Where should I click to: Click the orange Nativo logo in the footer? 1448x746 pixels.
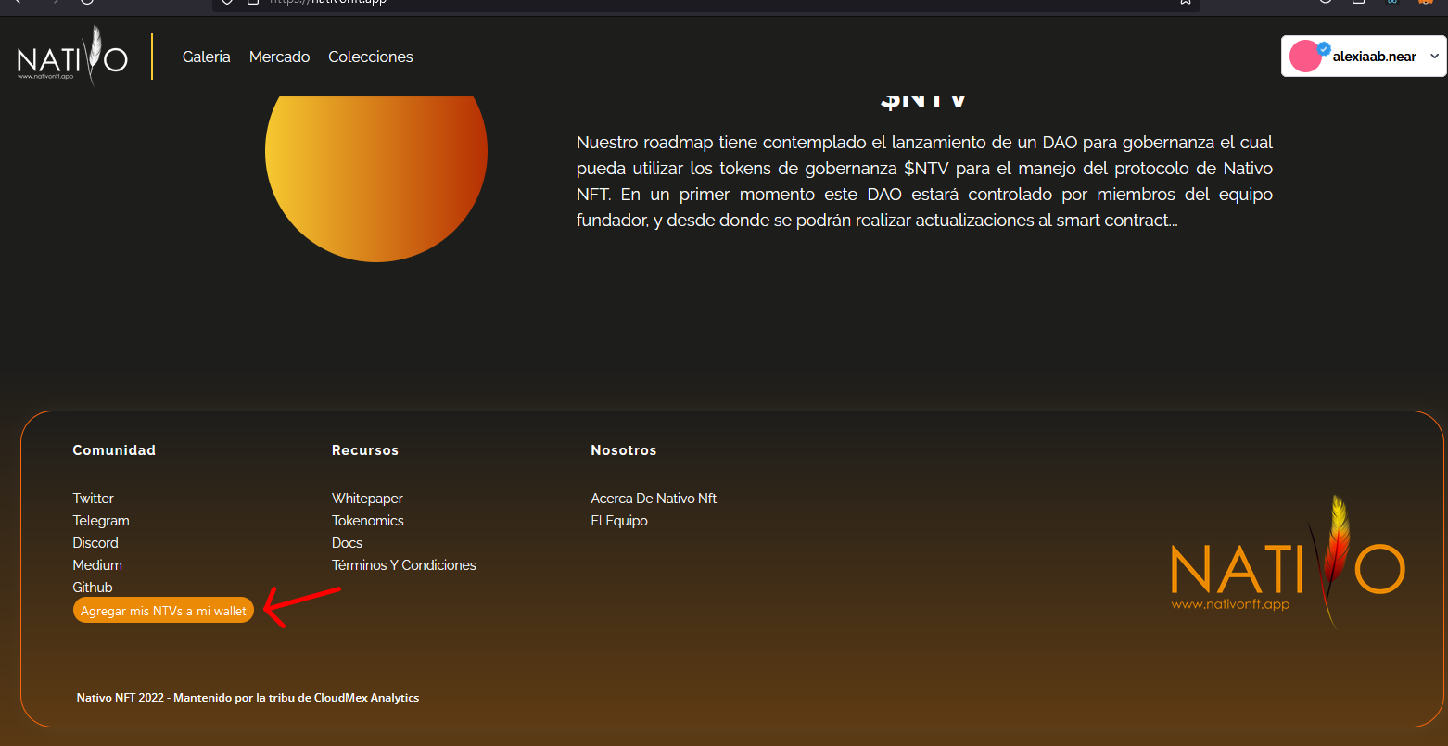click(x=1289, y=563)
